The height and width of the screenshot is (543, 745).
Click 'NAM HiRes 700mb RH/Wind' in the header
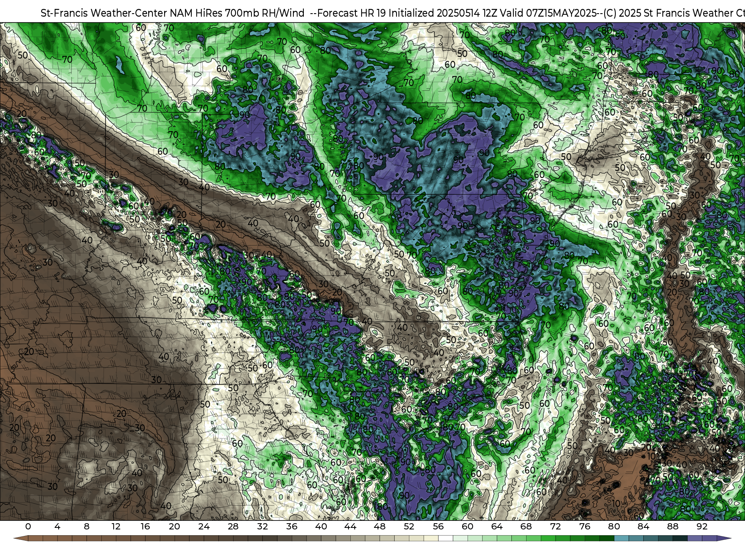237,13
